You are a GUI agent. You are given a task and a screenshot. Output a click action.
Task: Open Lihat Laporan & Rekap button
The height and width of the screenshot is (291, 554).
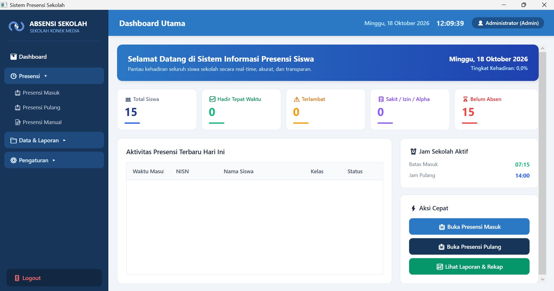pos(469,266)
